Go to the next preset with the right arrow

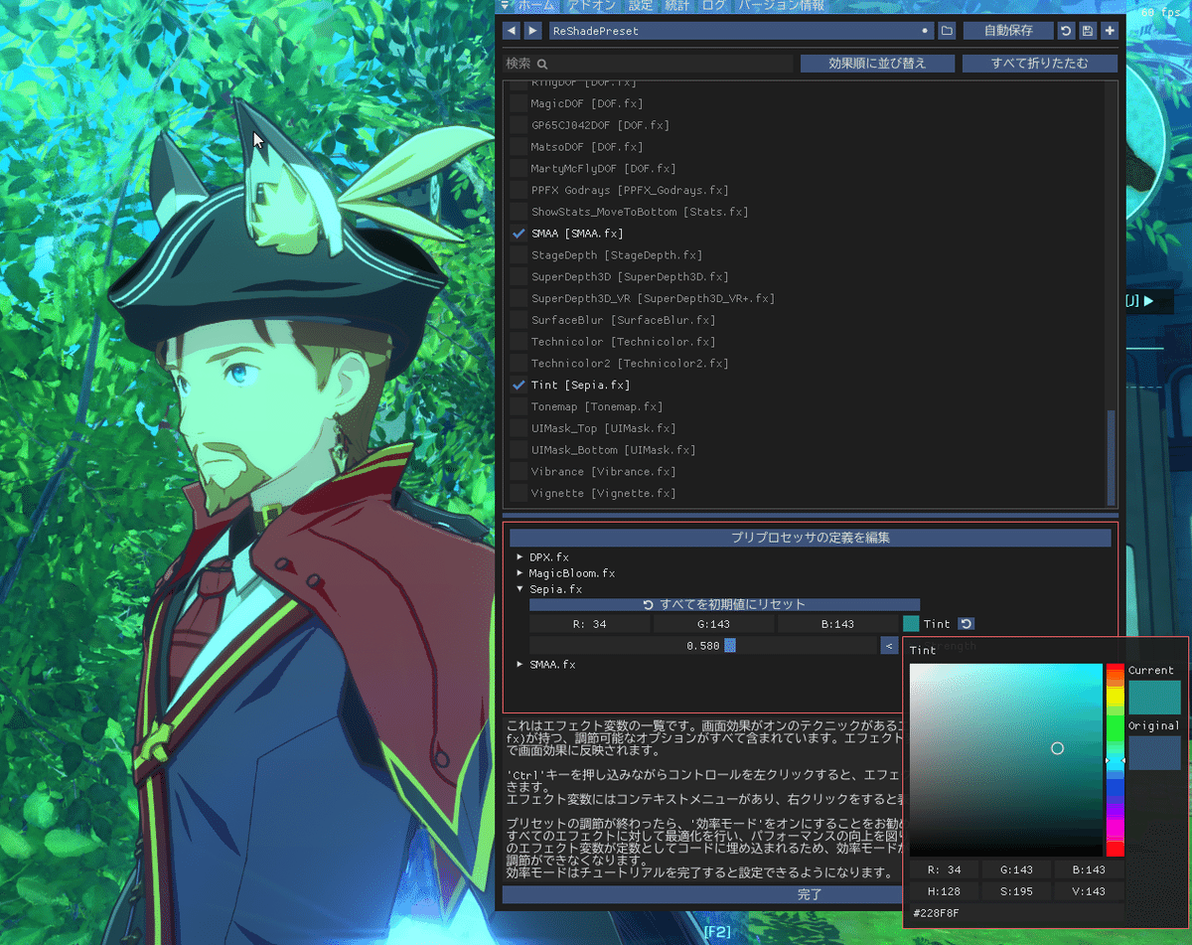[x=533, y=31]
